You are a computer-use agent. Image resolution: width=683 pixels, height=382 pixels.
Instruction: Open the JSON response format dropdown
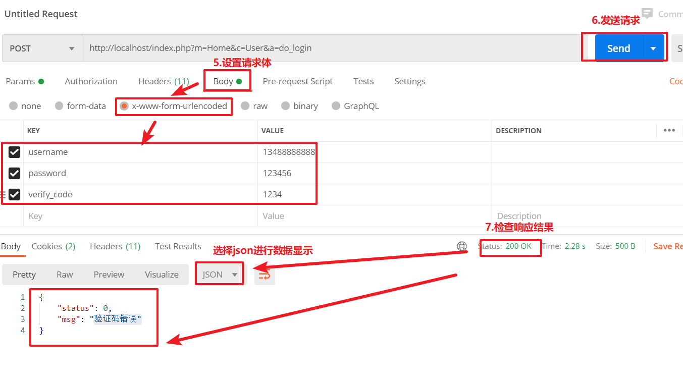click(x=219, y=275)
